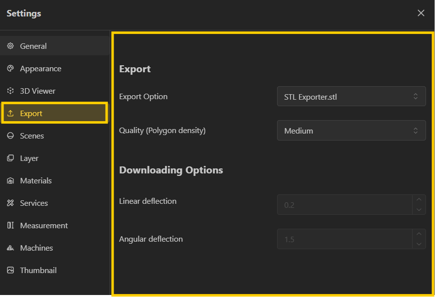Screen dimensions: 435x297
Task: Click the Scenes sphere icon
Action: [x=10, y=136]
